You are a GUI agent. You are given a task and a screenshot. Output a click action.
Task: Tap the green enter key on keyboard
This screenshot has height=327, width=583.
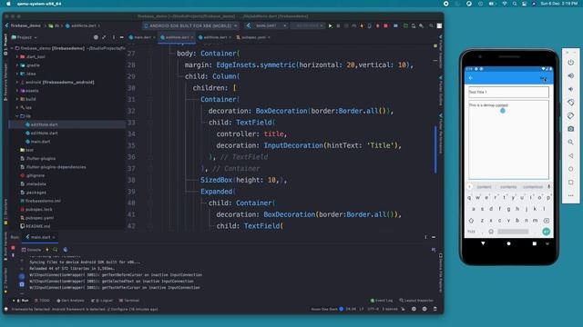pyautogui.click(x=546, y=232)
